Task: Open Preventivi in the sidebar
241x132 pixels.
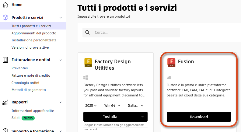Action: [x=20, y=68]
